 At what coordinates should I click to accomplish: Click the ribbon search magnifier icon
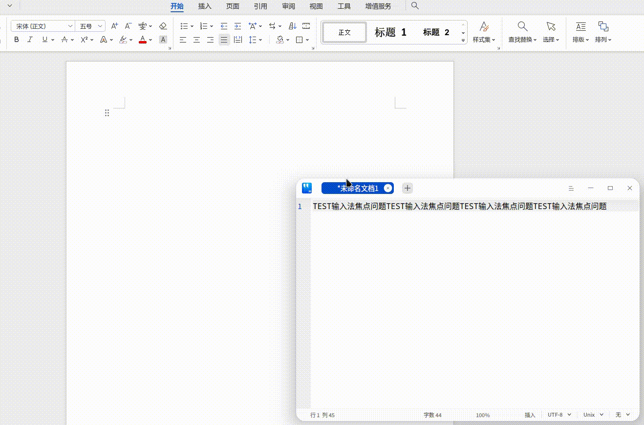click(x=415, y=6)
